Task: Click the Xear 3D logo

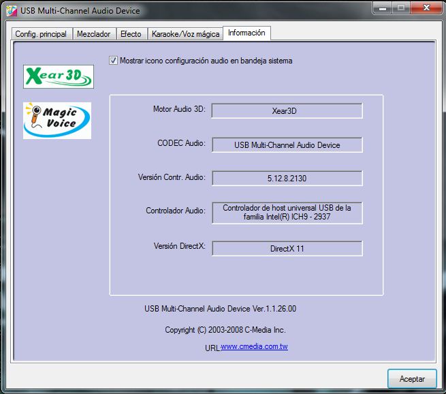Action: 58,76
